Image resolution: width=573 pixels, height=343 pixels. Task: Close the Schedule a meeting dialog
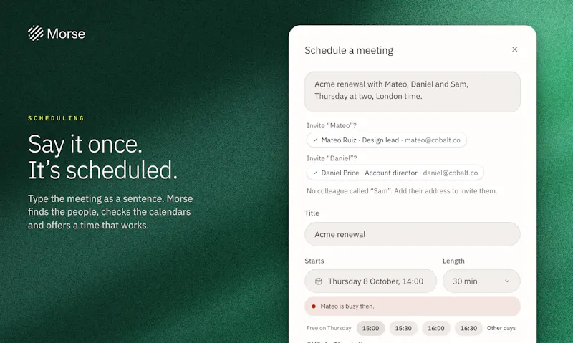tap(514, 49)
